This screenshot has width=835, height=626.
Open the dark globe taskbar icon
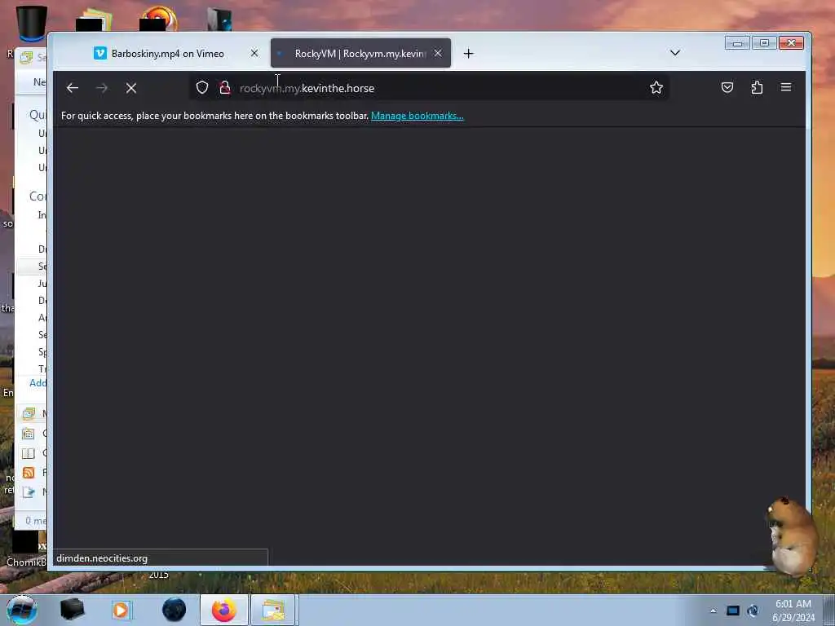(175, 610)
